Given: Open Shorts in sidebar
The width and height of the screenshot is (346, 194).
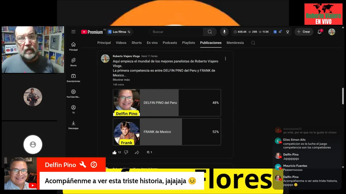Looking at the screenshot, I should click(73, 62).
